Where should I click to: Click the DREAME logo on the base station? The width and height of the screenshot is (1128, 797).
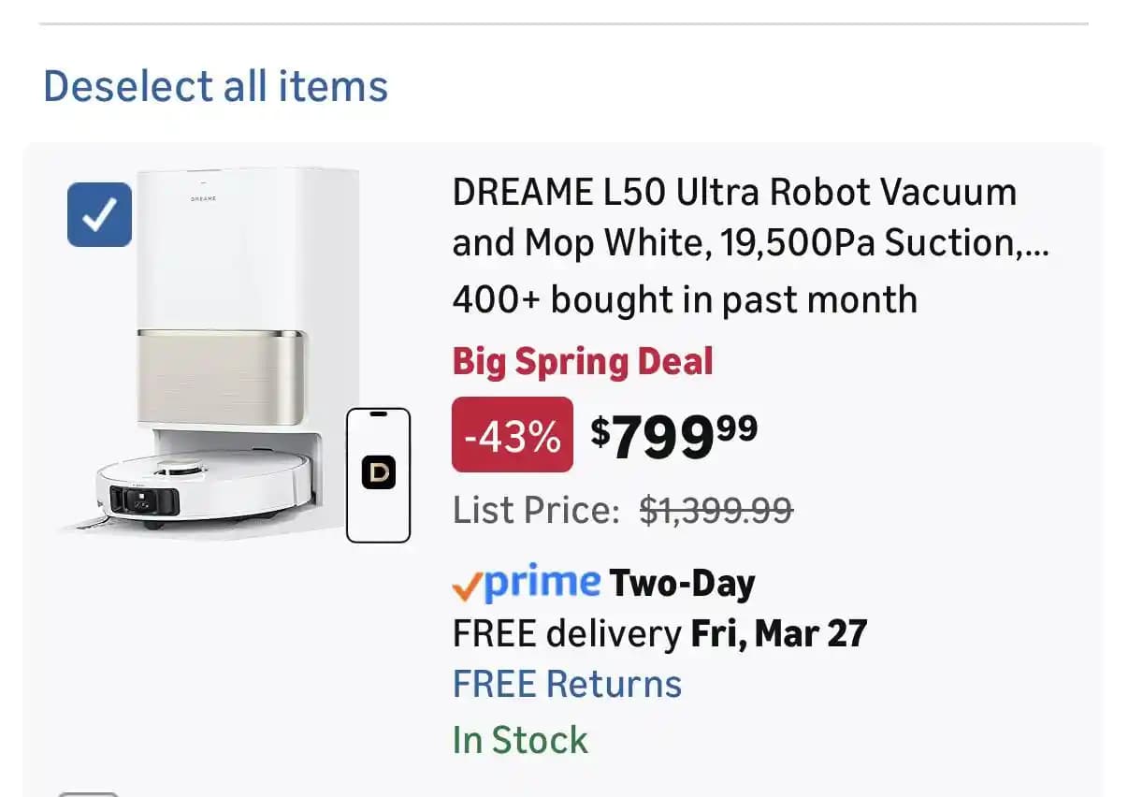click(x=205, y=198)
